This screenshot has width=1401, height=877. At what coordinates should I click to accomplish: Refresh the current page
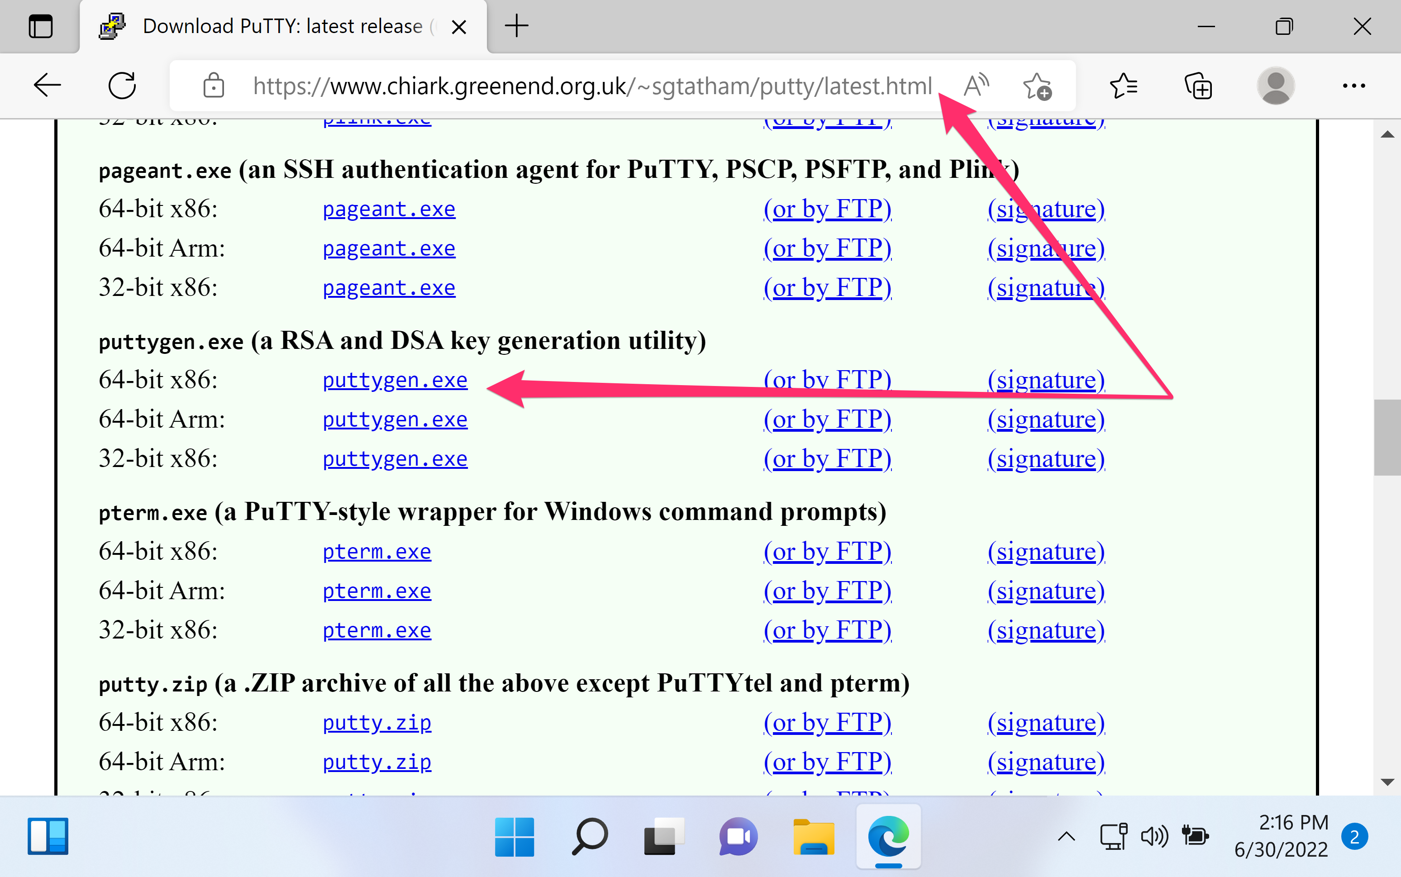pyautogui.click(x=122, y=86)
